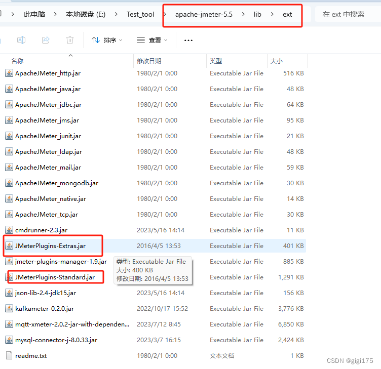Click the rename icon in toolbar
381x369 pixels.
point(21,40)
